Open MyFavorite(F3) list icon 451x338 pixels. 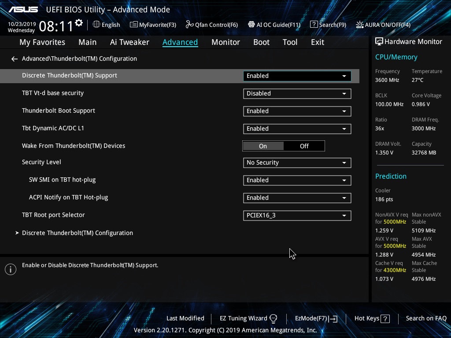pos(133,25)
